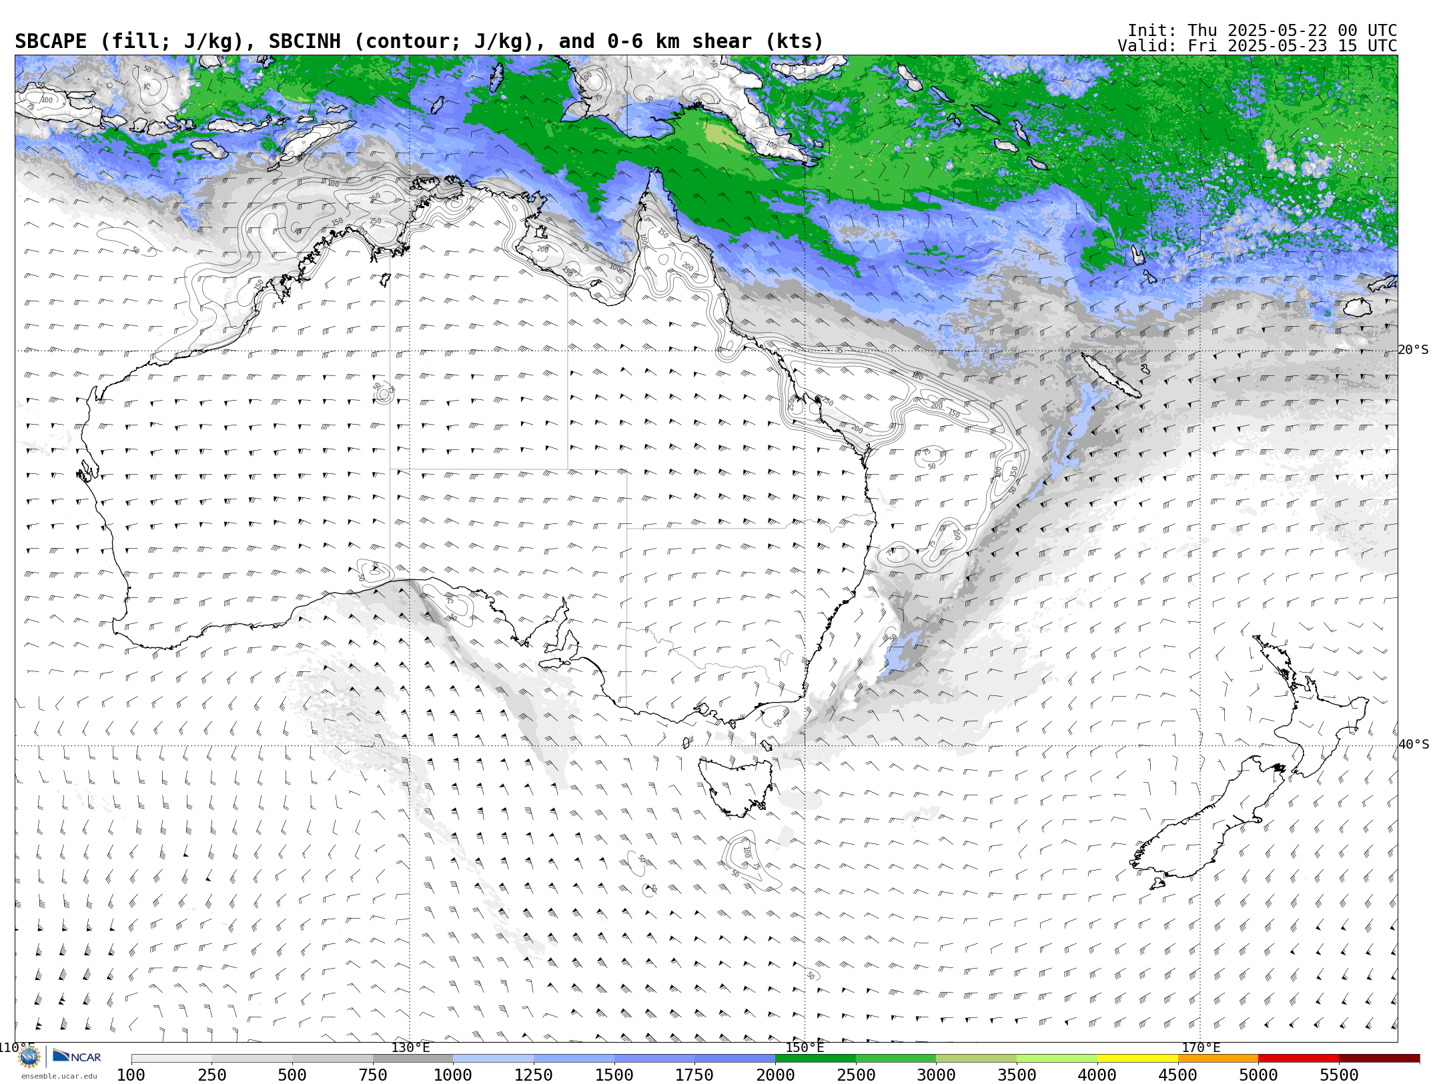Viewport: 1441px width, 1084px height.
Task: Click the Valid Fri 2025-05-23 15 UTC text
Action: (1258, 46)
